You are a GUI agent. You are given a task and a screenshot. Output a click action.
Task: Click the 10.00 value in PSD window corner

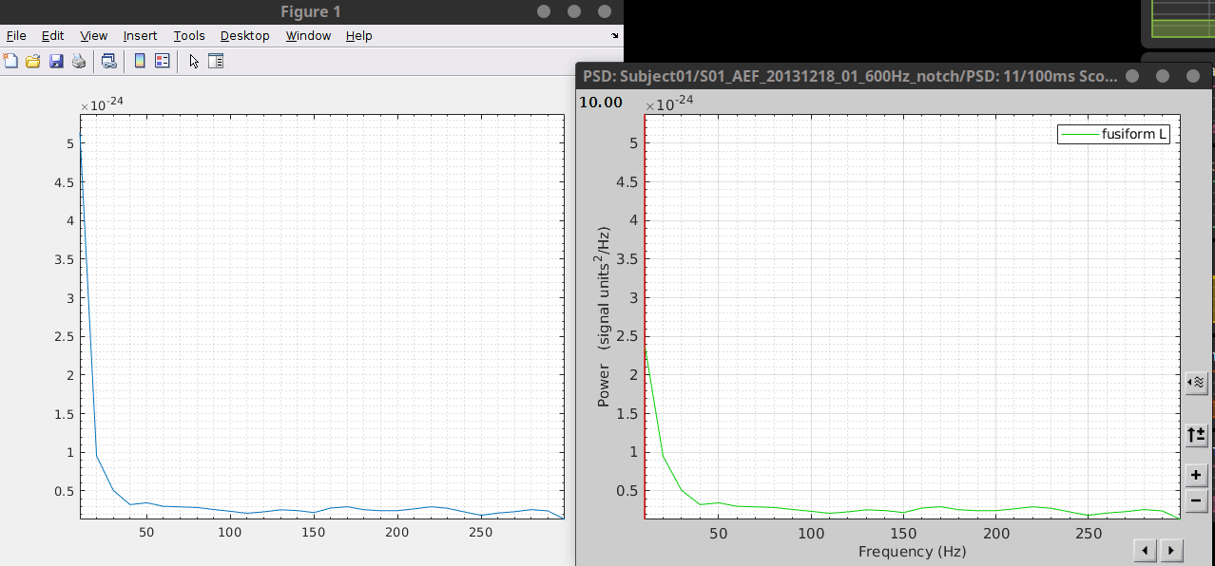pyautogui.click(x=601, y=103)
